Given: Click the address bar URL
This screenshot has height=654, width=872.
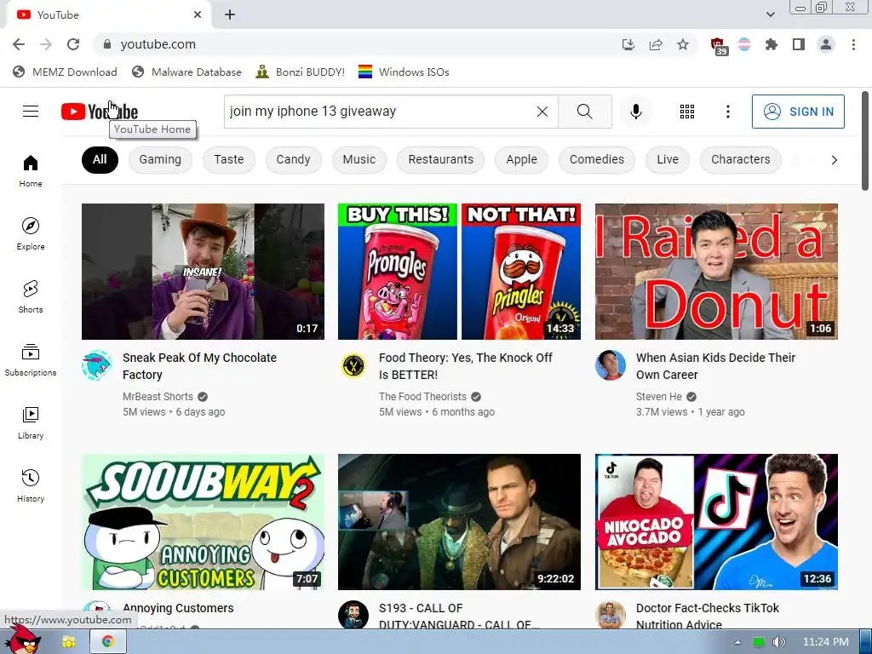Looking at the screenshot, I should pos(158,44).
